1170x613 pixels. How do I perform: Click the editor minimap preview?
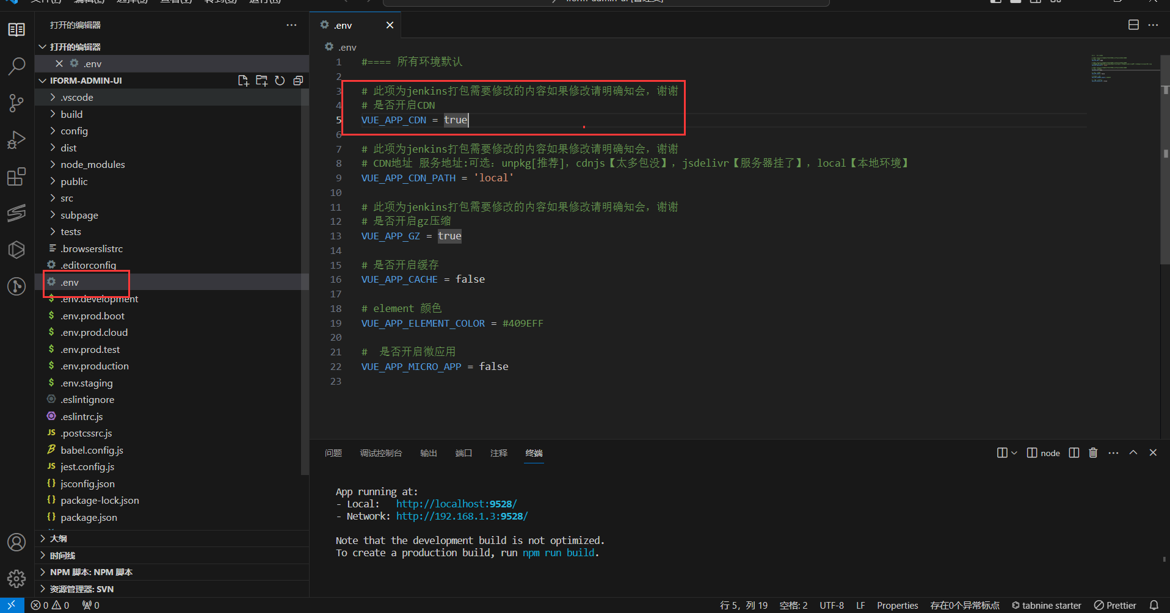point(1122,68)
